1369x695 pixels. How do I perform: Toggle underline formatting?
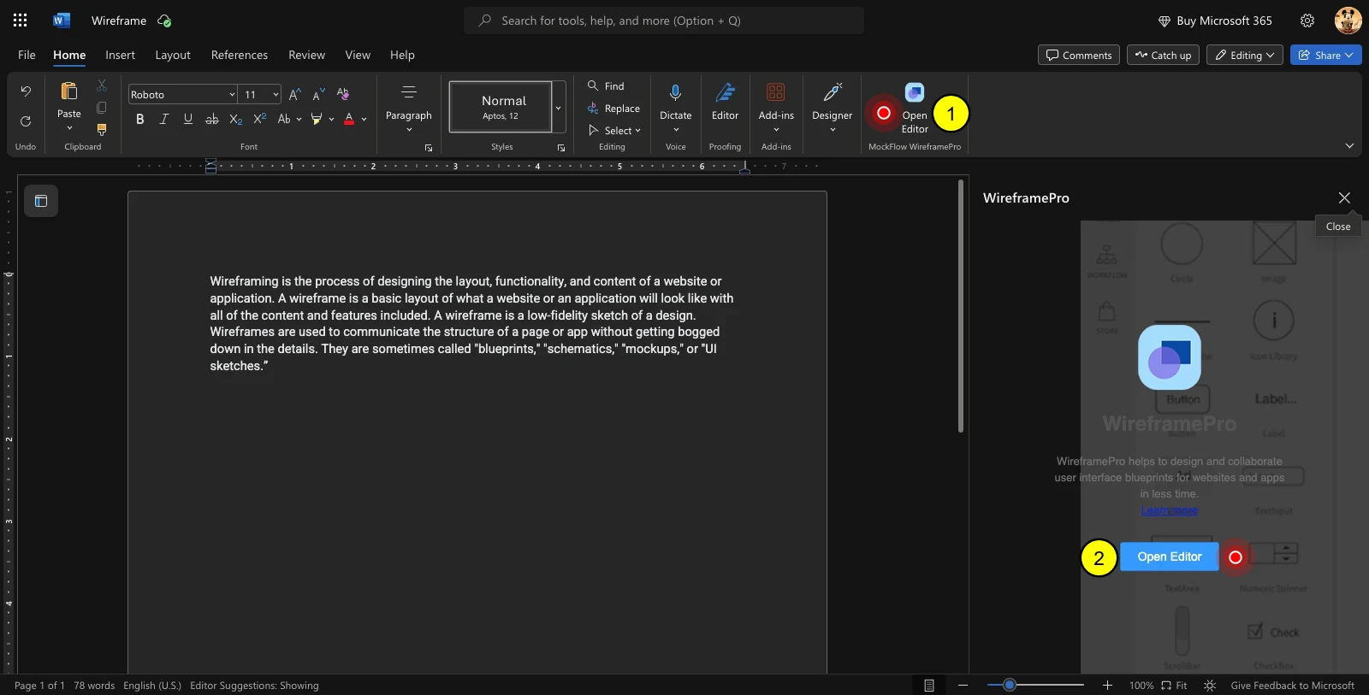click(188, 119)
